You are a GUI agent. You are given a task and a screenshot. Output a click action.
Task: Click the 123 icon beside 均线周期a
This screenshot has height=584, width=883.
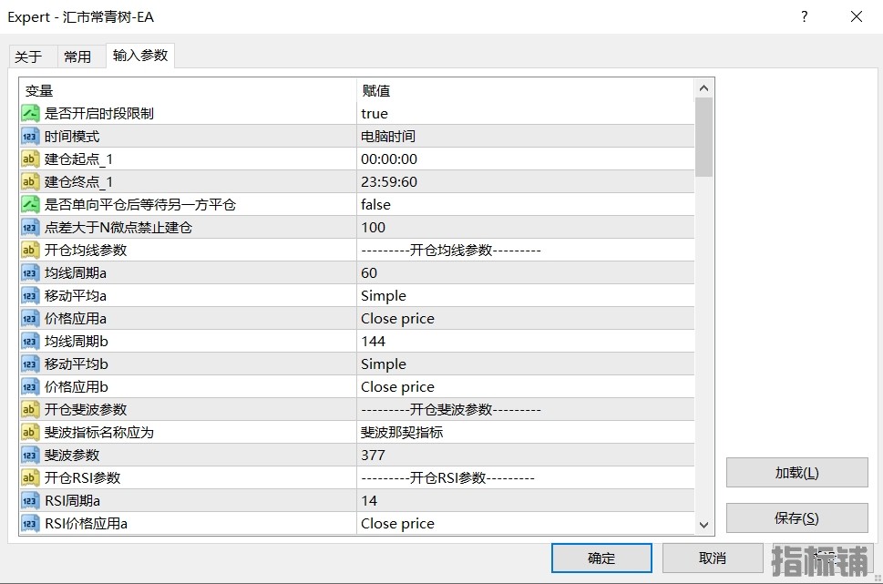30,273
